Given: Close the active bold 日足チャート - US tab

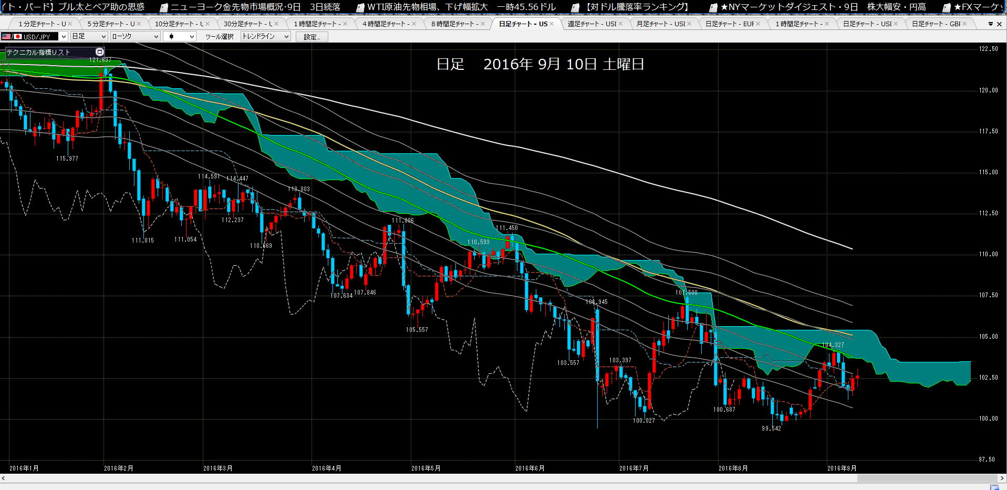Looking at the screenshot, I should coord(552,24).
